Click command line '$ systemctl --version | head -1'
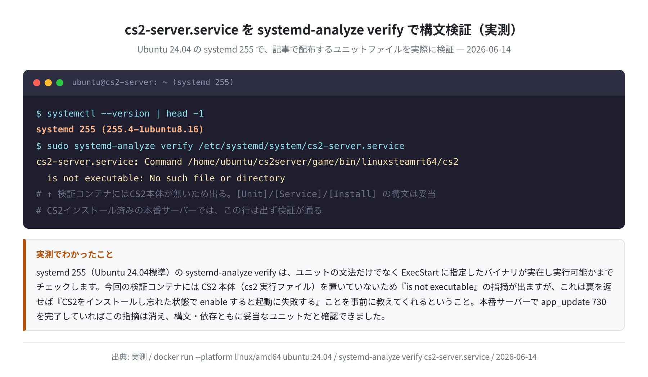 (120, 114)
